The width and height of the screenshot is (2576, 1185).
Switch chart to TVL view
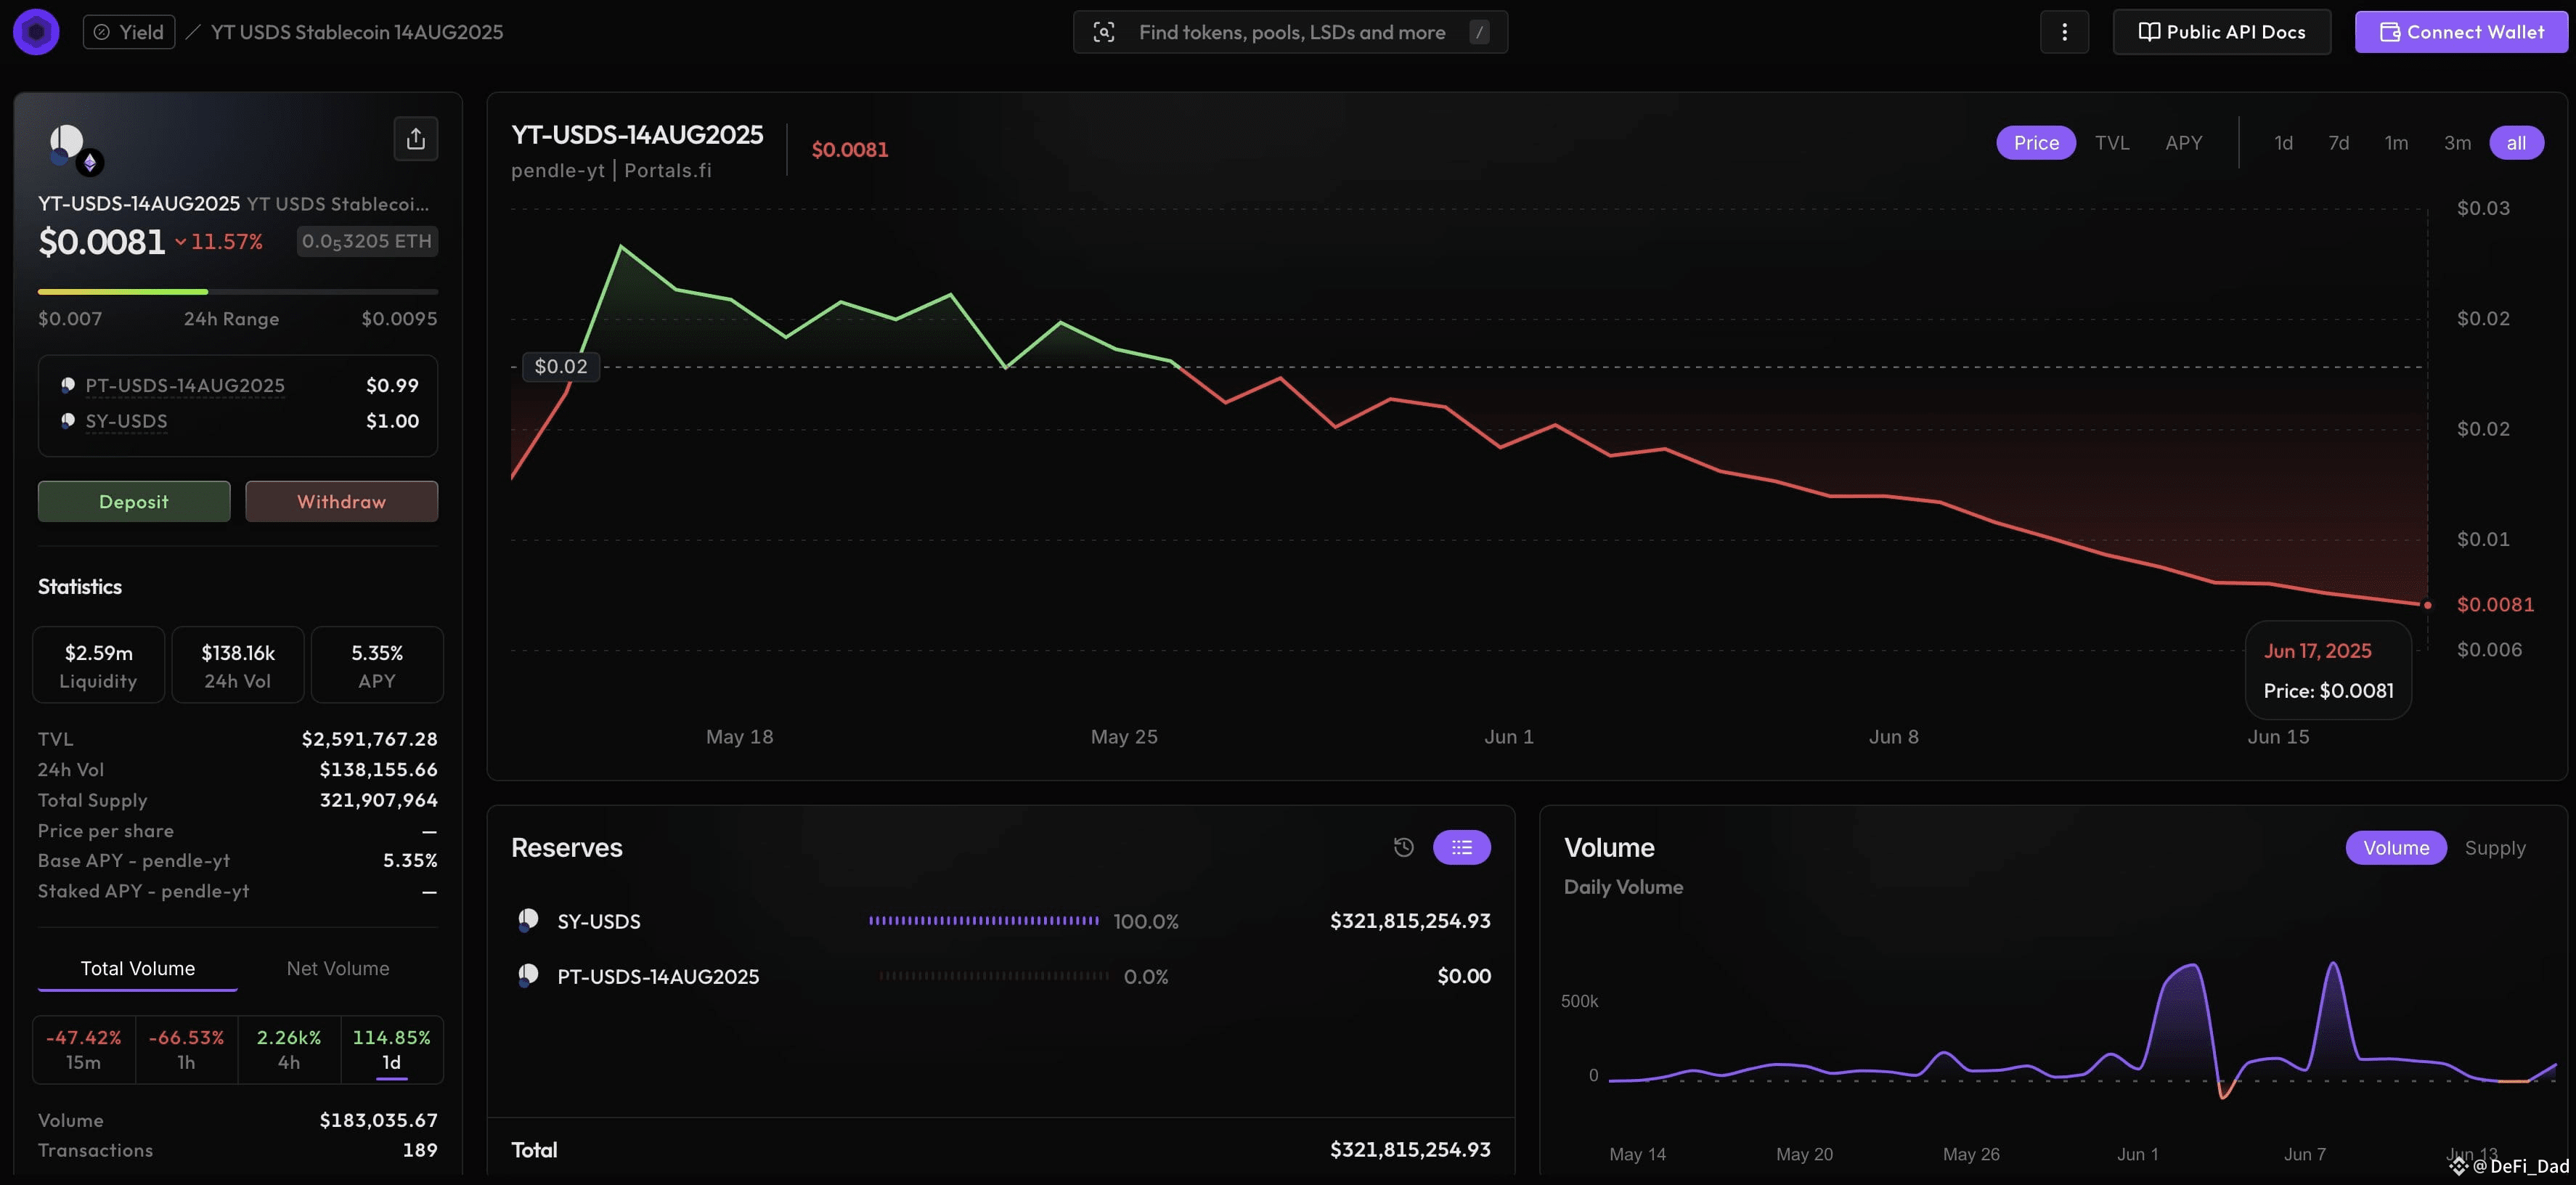click(x=2112, y=143)
